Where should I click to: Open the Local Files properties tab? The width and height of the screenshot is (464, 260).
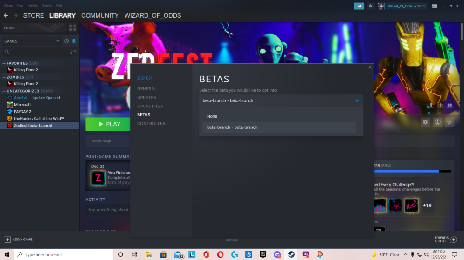150,106
